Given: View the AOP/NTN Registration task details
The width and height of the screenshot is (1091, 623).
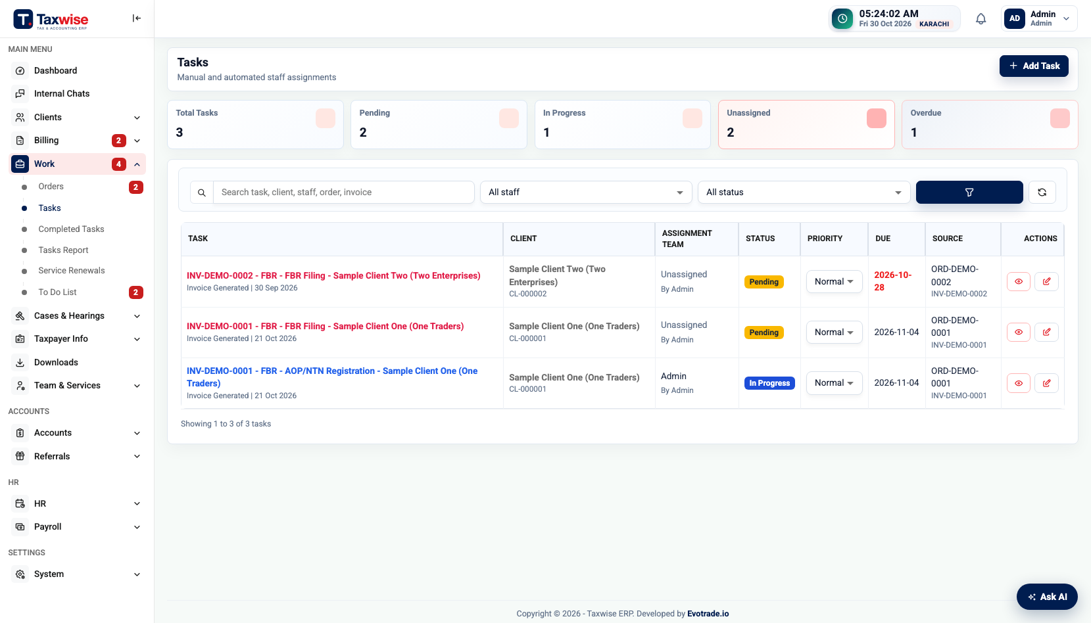Looking at the screenshot, I should click(x=1019, y=383).
